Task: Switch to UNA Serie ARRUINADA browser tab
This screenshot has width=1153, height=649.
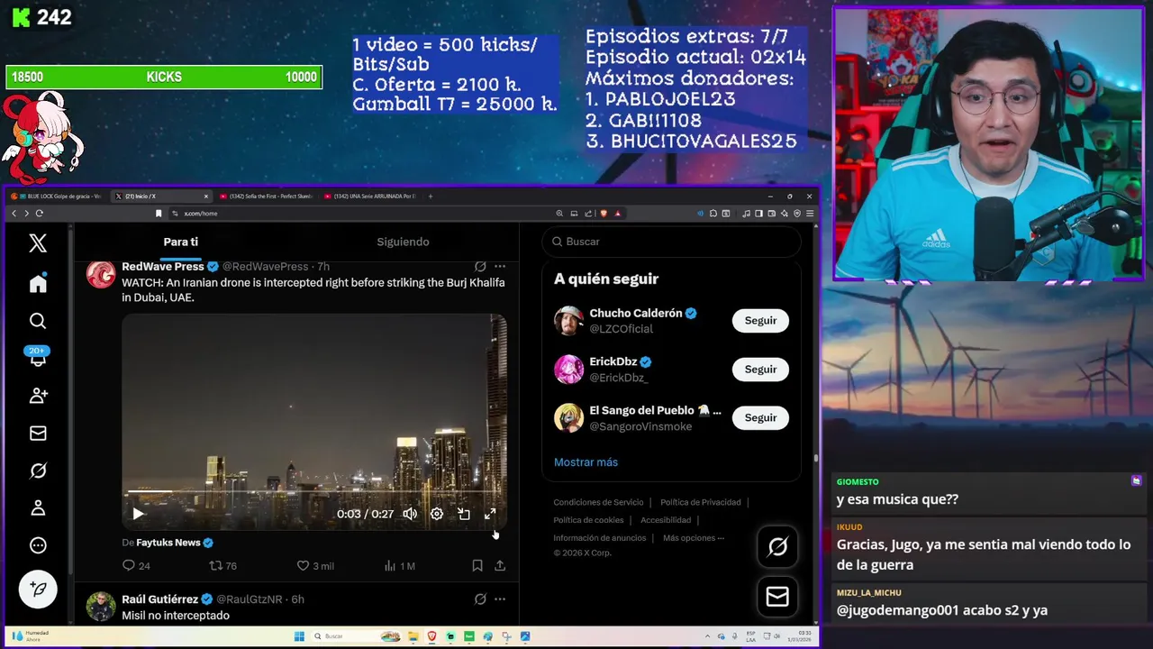Action: pyautogui.click(x=369, y=197)
